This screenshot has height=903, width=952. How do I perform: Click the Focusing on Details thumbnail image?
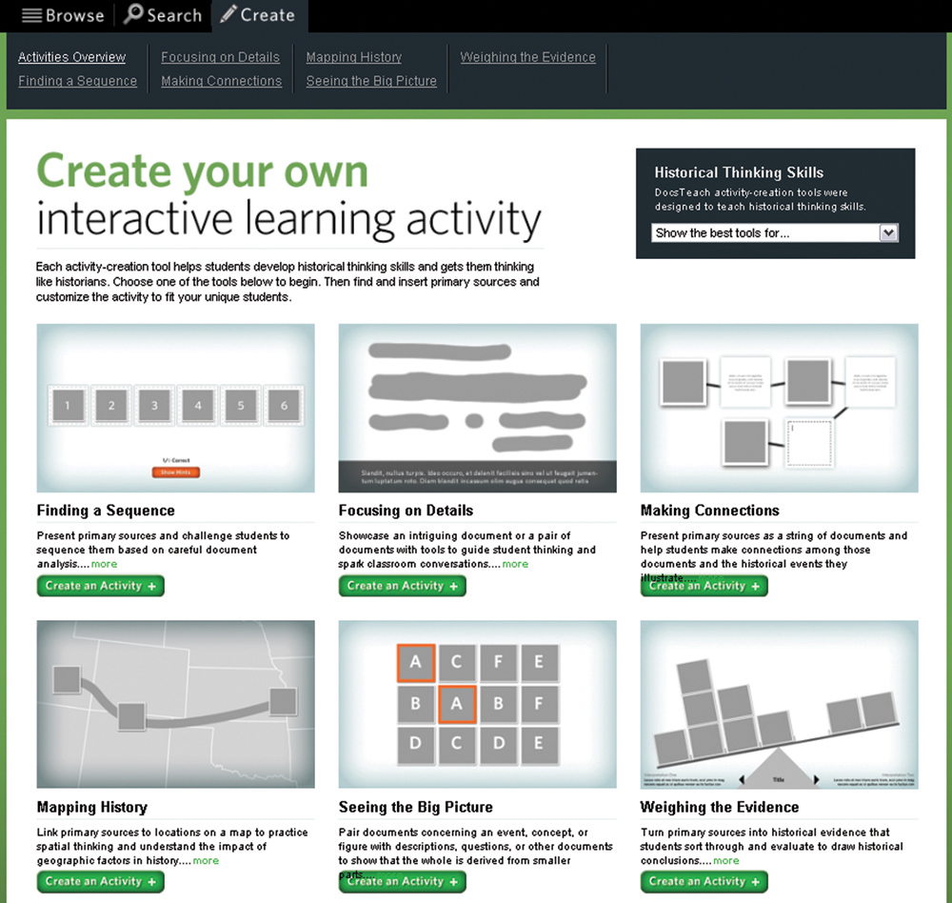point(477,408)
